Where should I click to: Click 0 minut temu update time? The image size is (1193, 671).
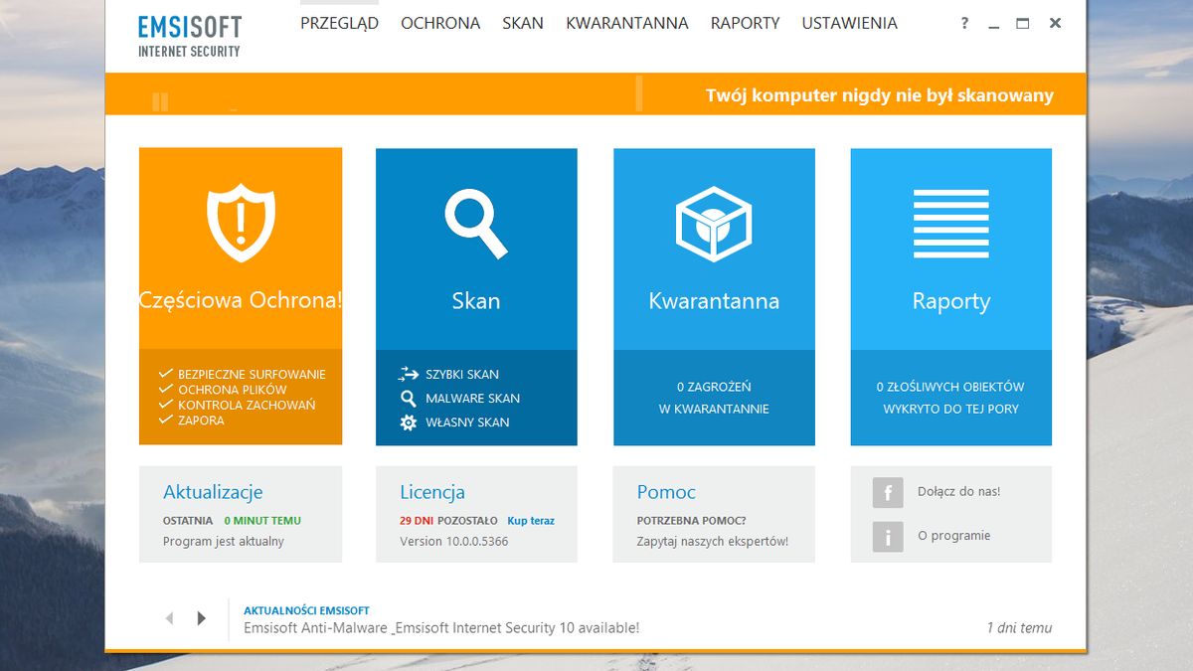click(x=262, y=521)
